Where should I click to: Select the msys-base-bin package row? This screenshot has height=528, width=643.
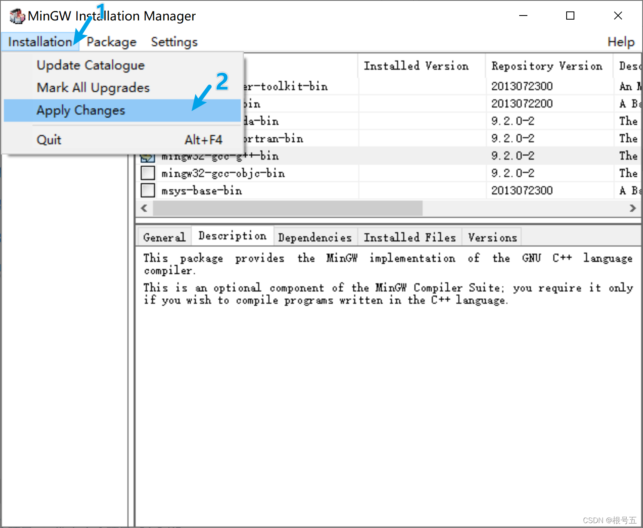(x=388, y=190)
